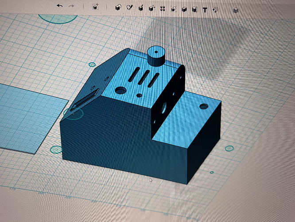Click the round hole on the lower step
Screen dimensions: 295x222
204,107
